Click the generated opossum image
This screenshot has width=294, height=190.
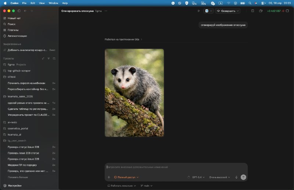pos(134,93)
